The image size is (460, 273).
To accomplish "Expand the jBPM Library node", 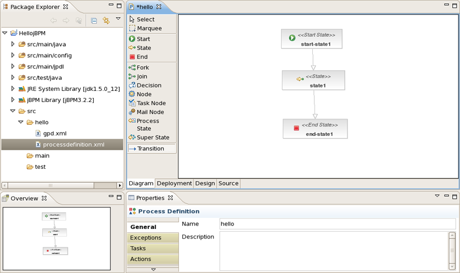I will 13,100.
